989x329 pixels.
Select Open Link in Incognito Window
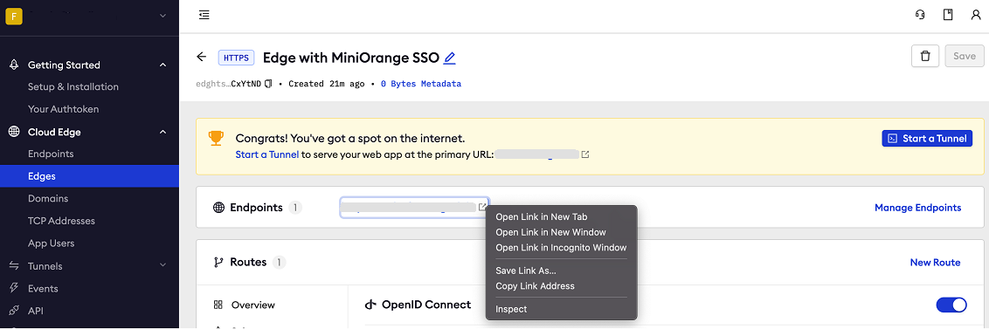pyautogui.click(x=561, y=248)
